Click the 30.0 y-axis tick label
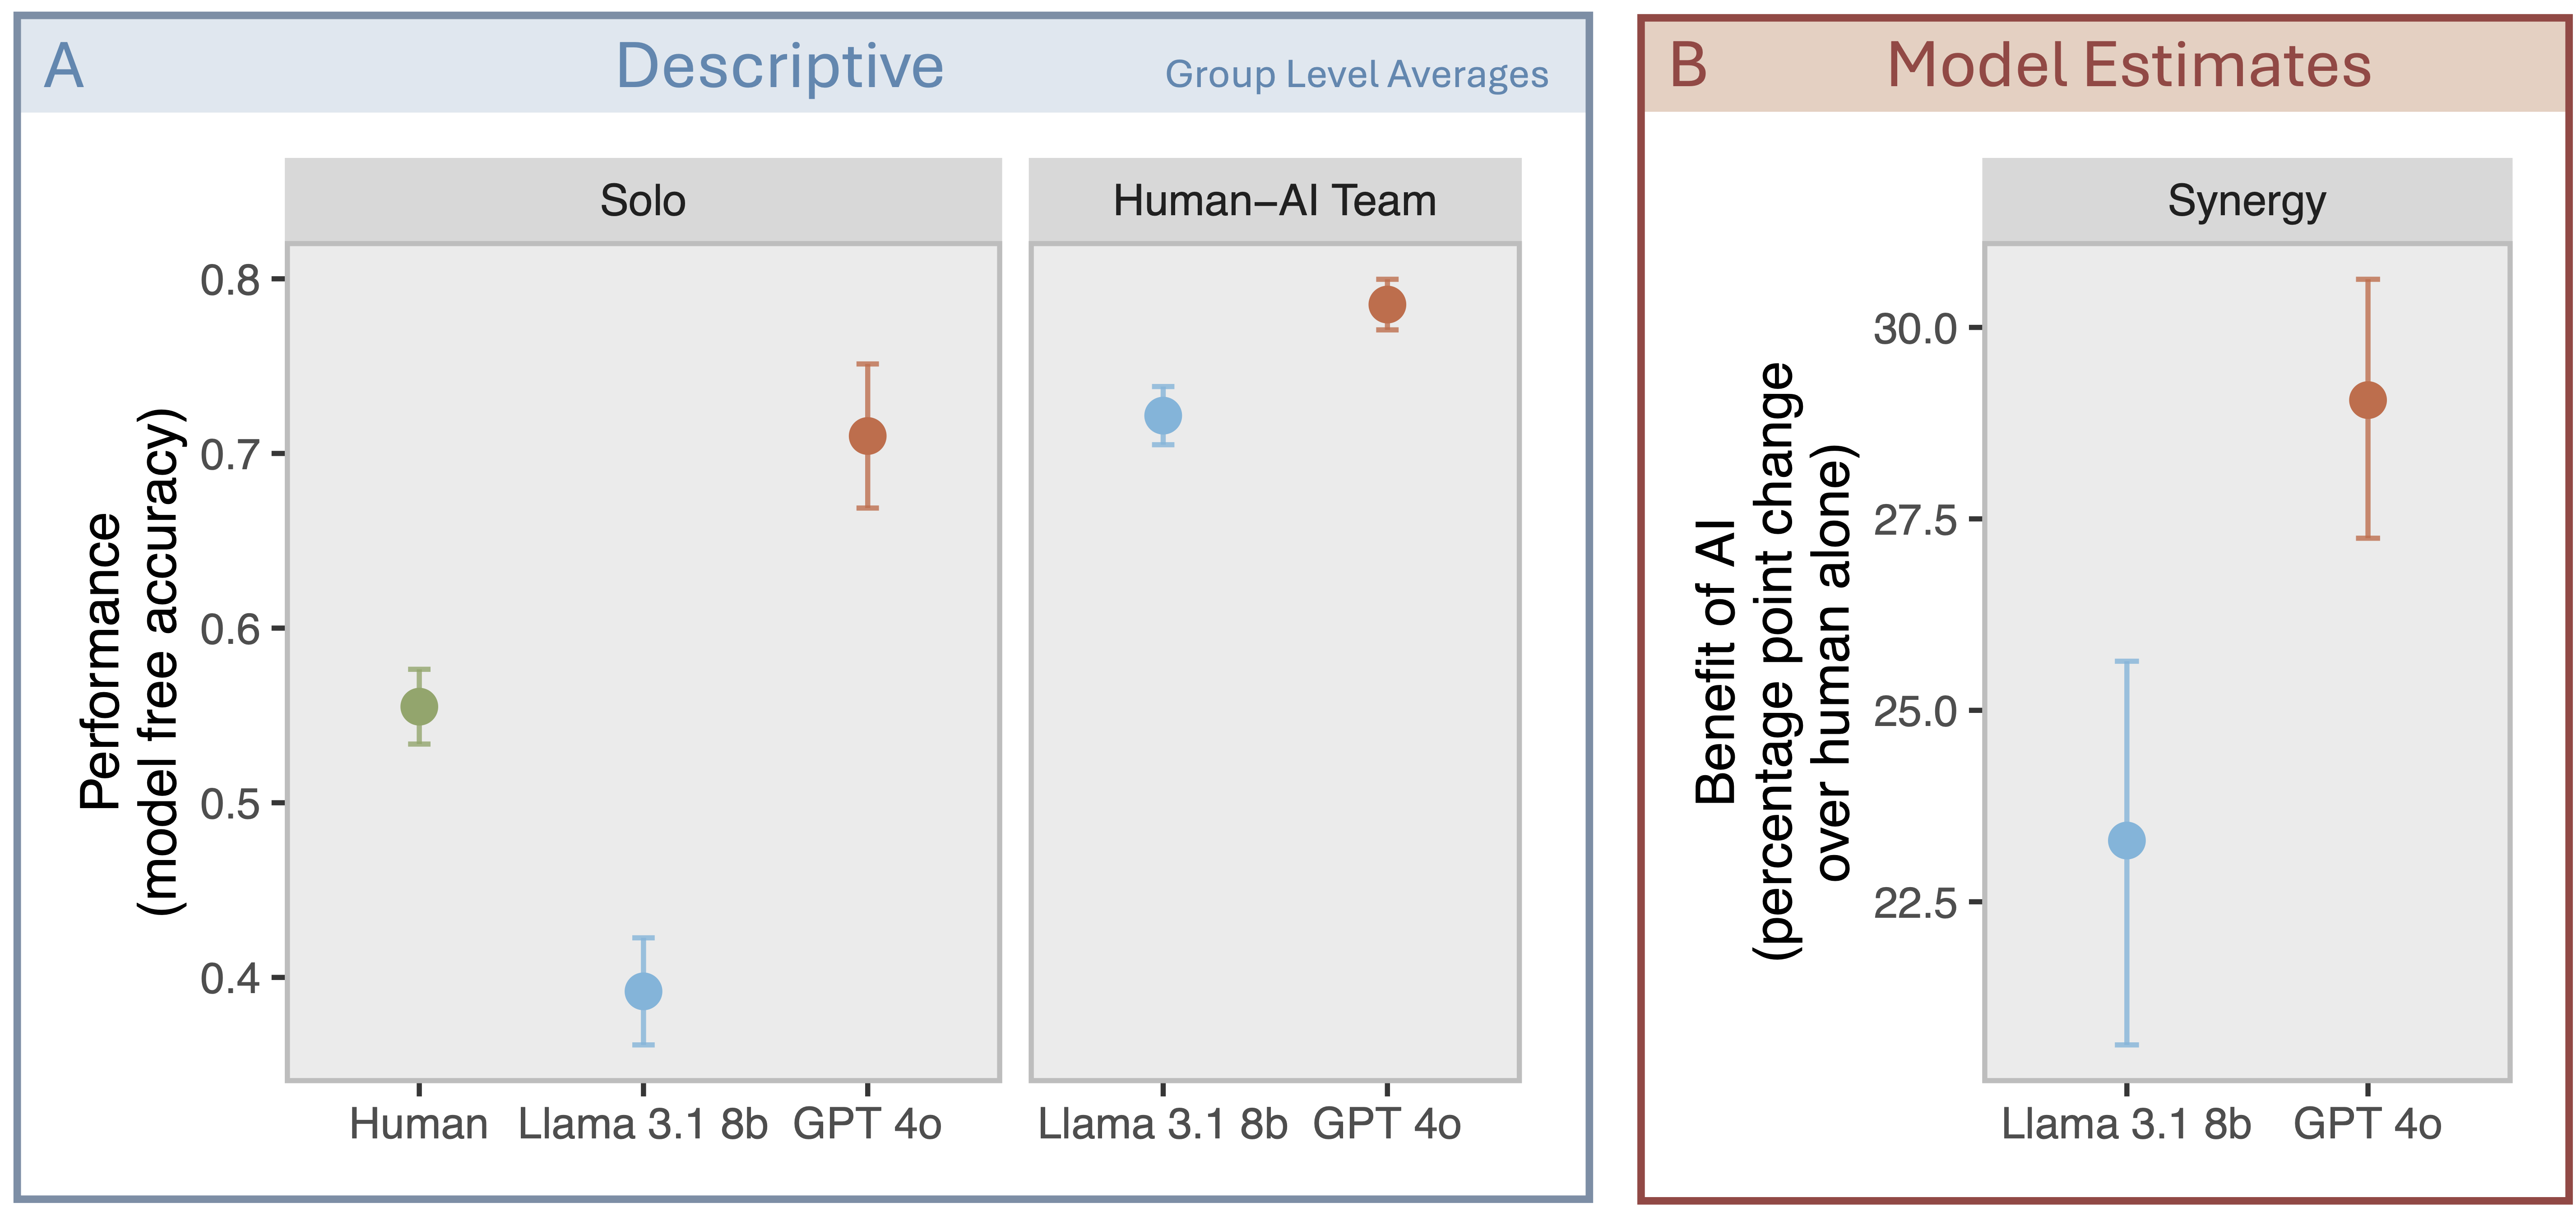Image resolution: width=2576 pixels, height=1207 pixels. [1914, 328]
